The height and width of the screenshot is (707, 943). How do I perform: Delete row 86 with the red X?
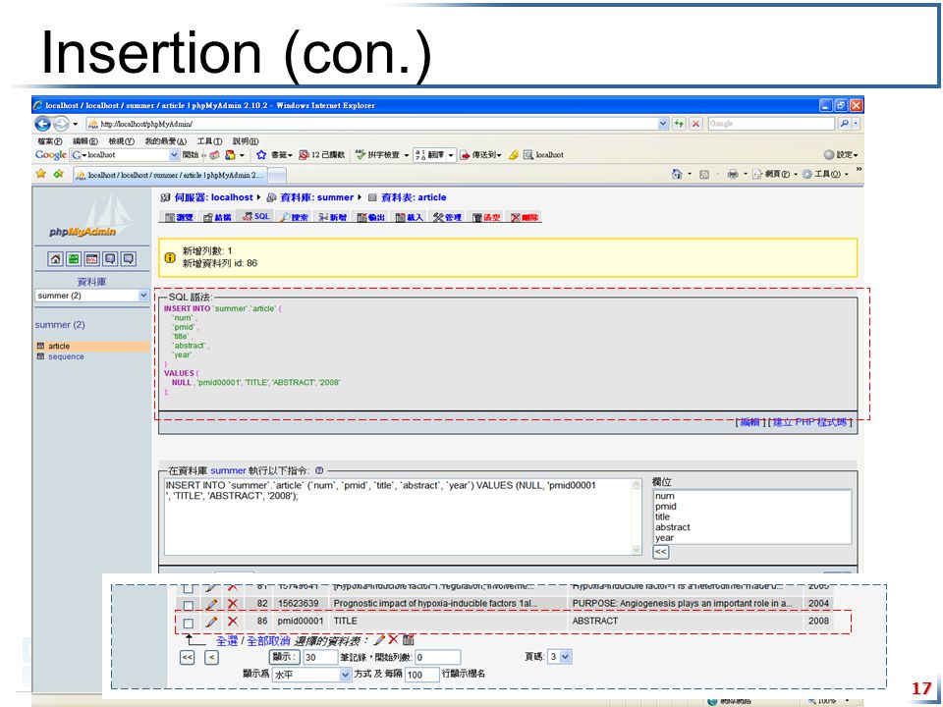click(x=233, y=622)
